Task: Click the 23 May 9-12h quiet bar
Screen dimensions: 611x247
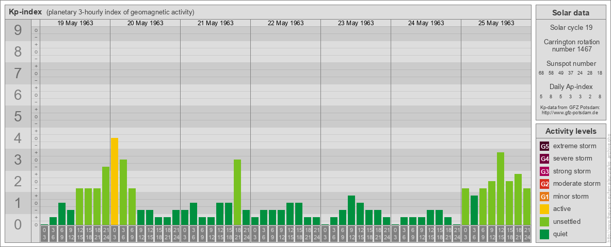Action: (x=351, y=210)
